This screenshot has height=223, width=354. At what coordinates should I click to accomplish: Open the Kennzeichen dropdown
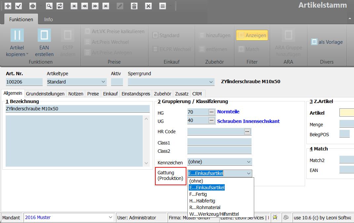click(249, 162)
